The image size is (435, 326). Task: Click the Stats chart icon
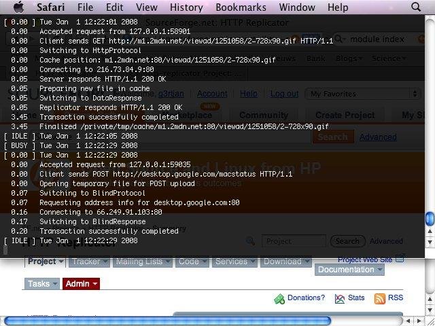tap(340, 299)
